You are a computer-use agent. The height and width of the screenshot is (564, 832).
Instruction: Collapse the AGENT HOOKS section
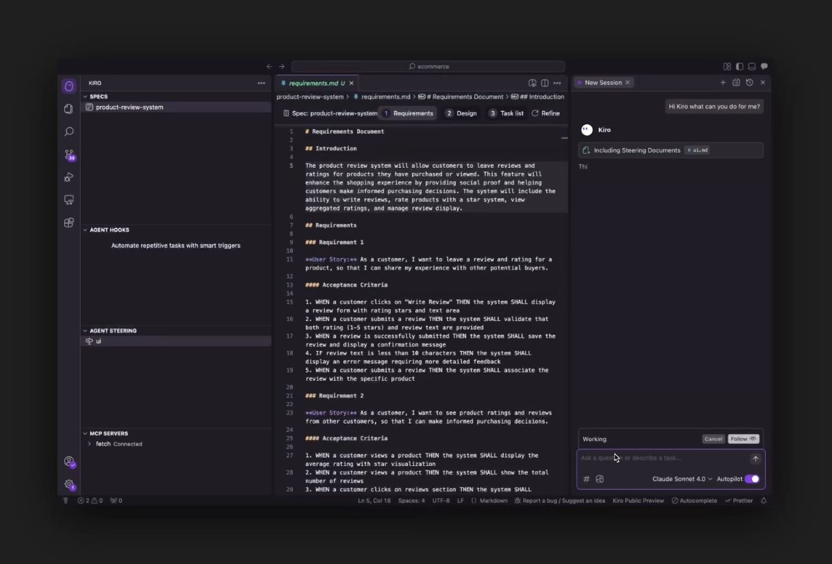point(85,230)
